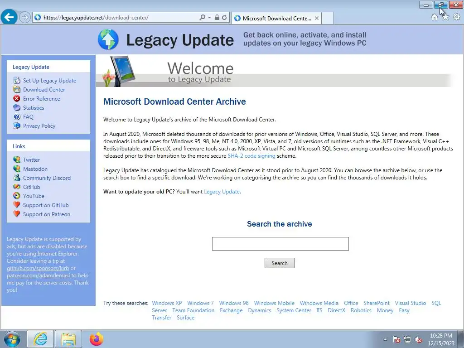Open patreon.com/adamdemasi link
Screen dimensions: 464x348
39,275
